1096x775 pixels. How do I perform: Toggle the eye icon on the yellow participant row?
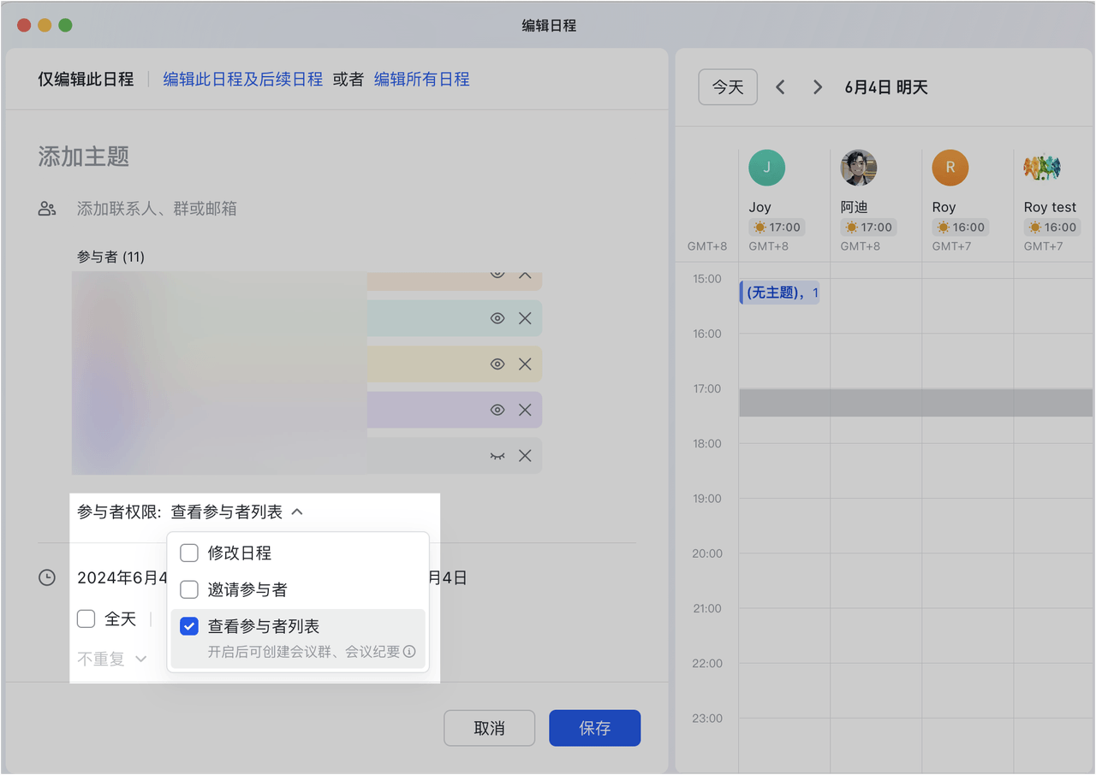(497, 364)
